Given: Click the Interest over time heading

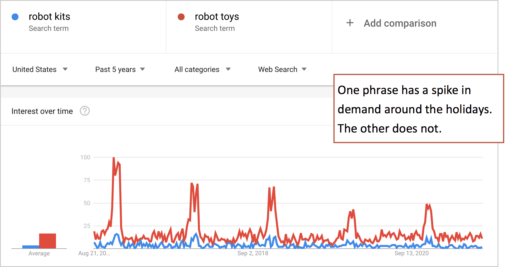Looking at the screenshot, I should [x=42, y=111].
